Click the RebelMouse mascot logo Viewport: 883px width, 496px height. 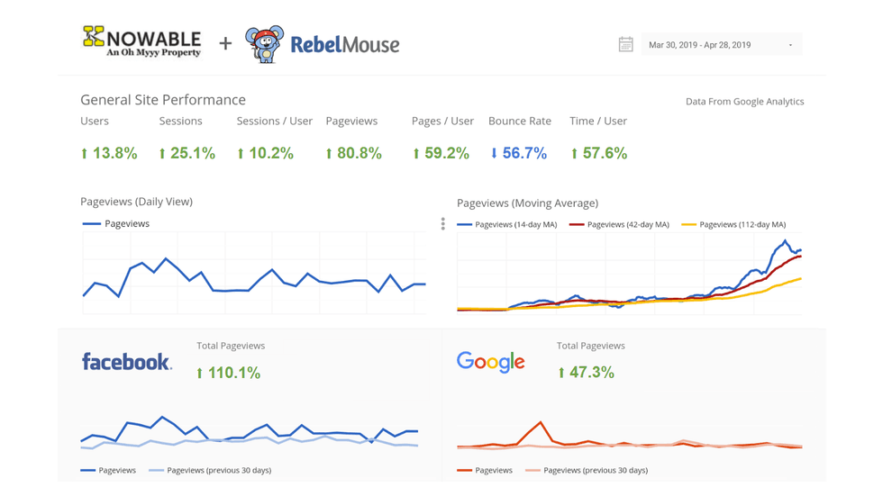point(264,44)
